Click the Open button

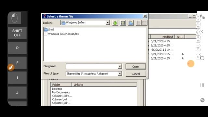click(x=136, y=66)
